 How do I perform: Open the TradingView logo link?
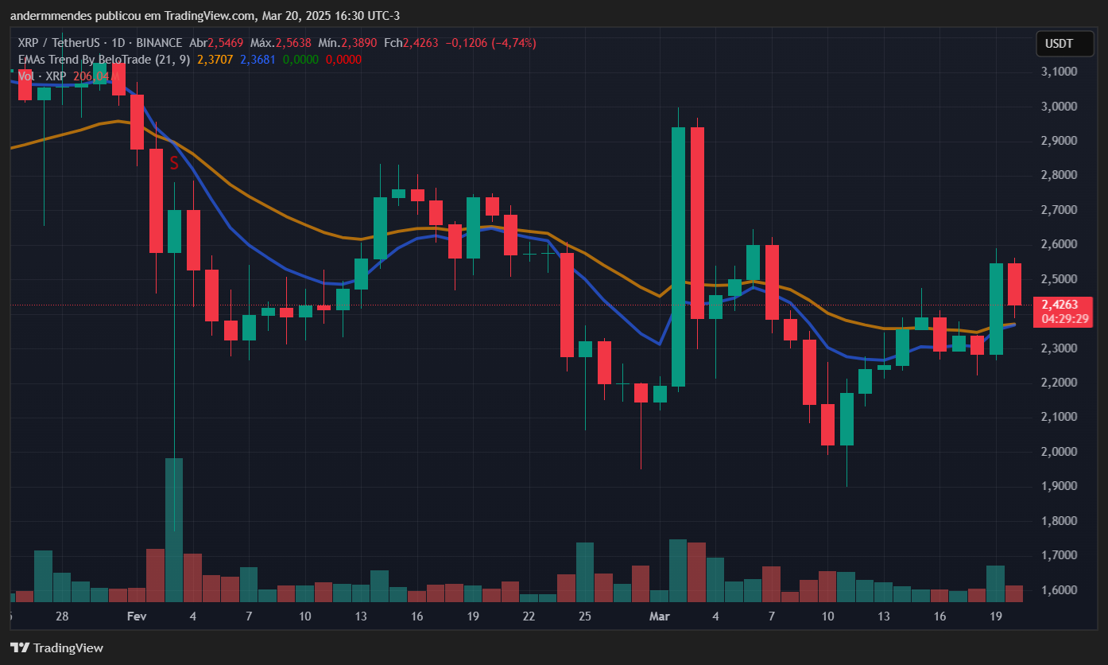point(56,647)
